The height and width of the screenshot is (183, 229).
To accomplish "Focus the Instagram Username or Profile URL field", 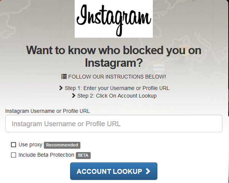I will (x=114, y=124).
